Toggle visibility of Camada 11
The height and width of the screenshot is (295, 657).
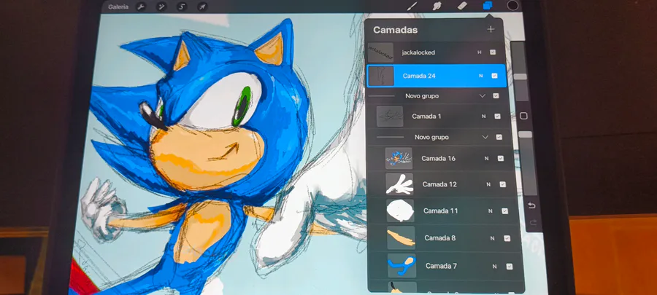pos(505,211)
